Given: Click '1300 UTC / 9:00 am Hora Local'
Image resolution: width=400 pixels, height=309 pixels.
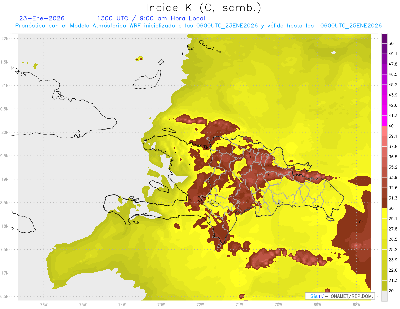Looking at the screenshot, I should pos(151,18).
